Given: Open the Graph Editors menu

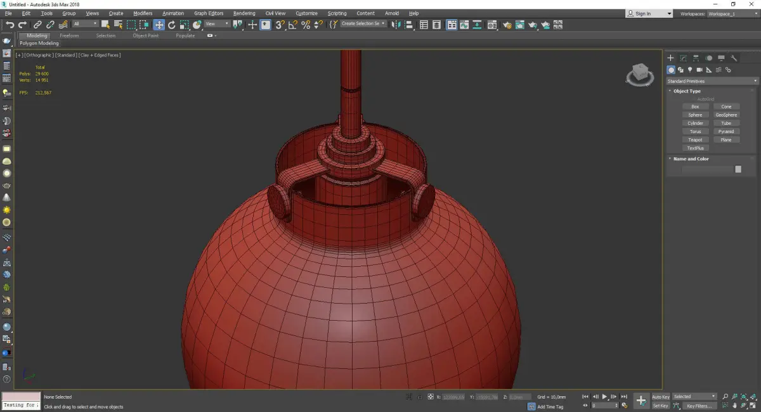Looking at the screenshot, I should pyautogui.click(x=209, y=13).
